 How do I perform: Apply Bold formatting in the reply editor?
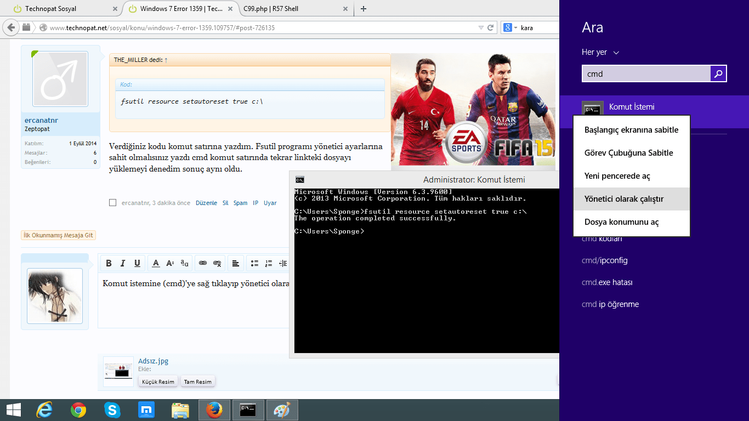click(109, 263)
